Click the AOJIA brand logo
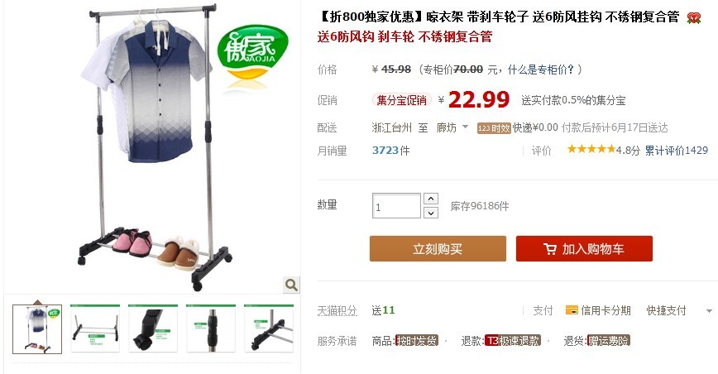This screenshot has width=718, height=374. (252, 52)
